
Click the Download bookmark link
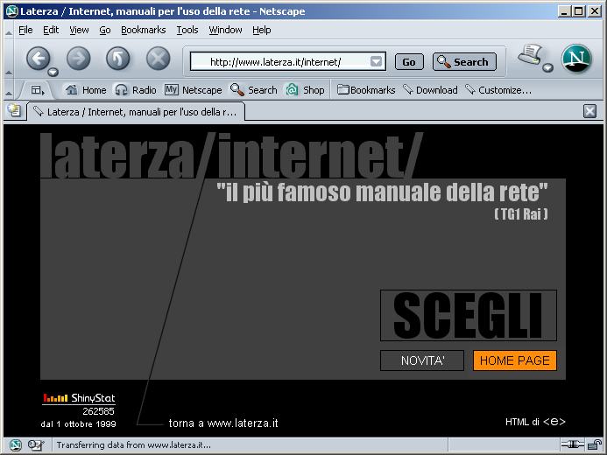[430, 90]
